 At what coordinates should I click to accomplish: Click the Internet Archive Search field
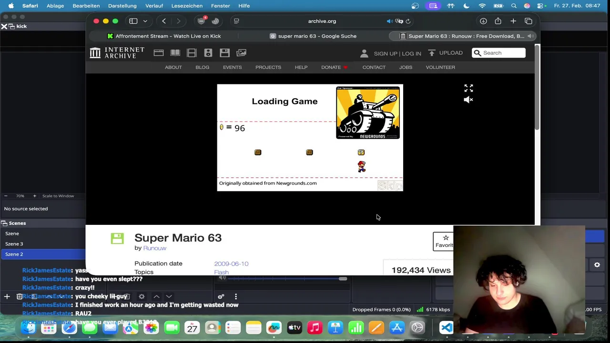pyautogui.click(x=498, y=53)
